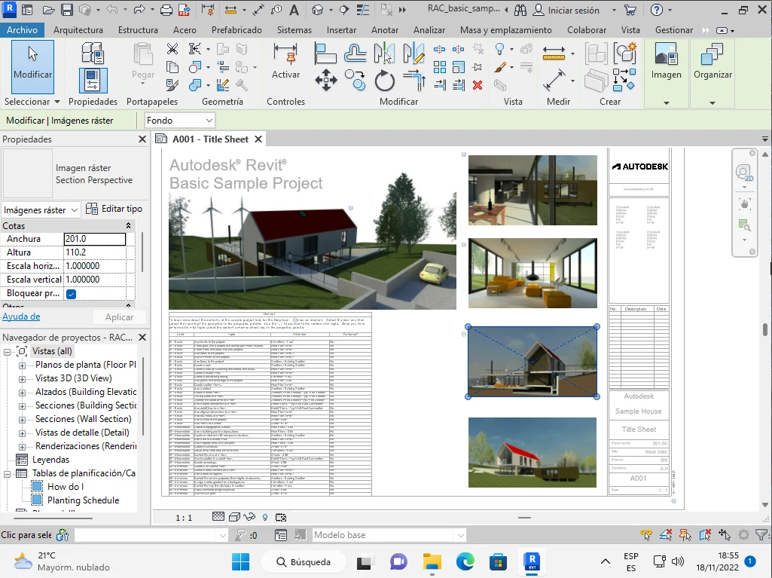Click Iniciar sesión sign-in button
Screen dimensions: 772x578
[x=566, y=11]
